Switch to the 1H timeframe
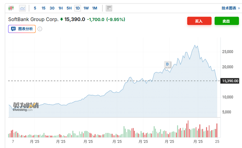Screen dimensions: 242x148 [60, 8]
